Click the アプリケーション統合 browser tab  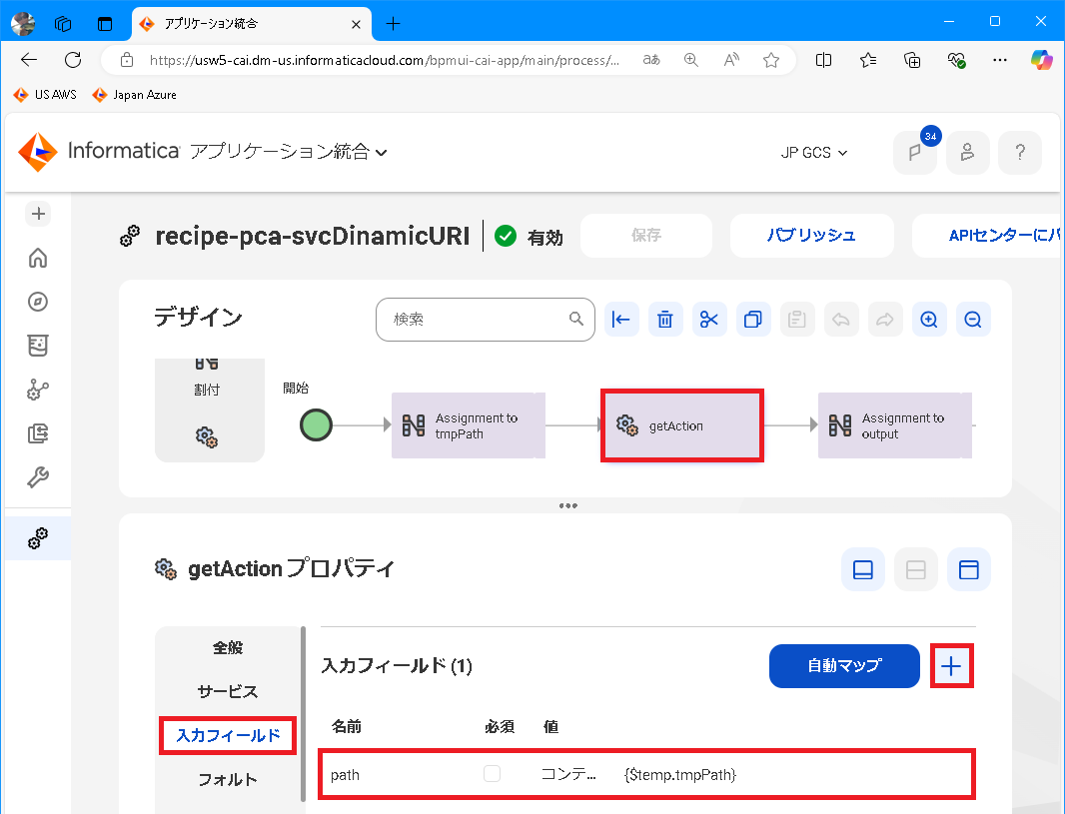[x=252, y=24]
